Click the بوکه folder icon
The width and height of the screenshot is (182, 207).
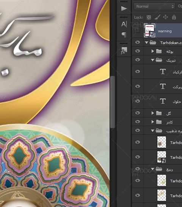(159, 51)
